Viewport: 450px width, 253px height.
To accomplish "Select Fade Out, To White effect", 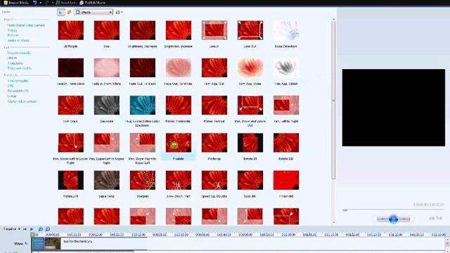I will click(x=178, y=67).
